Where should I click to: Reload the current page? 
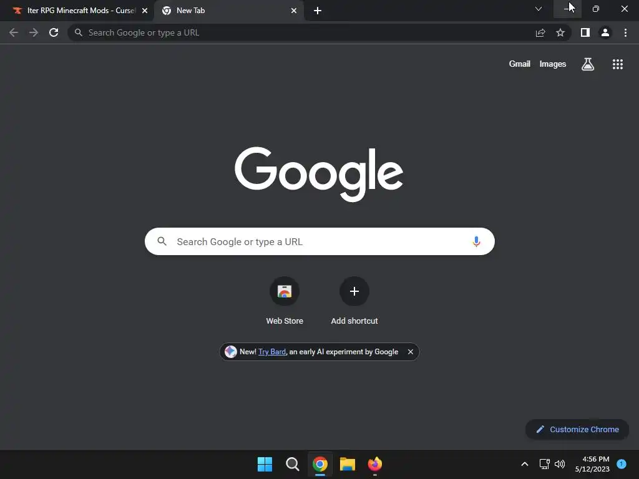pyautogui.click(x=54, y=32)
